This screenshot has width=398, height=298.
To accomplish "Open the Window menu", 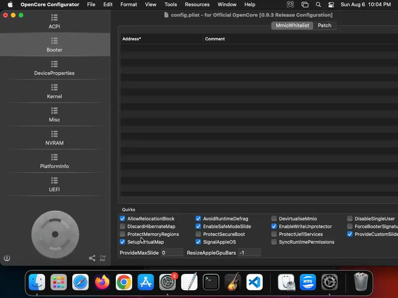I will pyautogui.click(x=227, y=5).
